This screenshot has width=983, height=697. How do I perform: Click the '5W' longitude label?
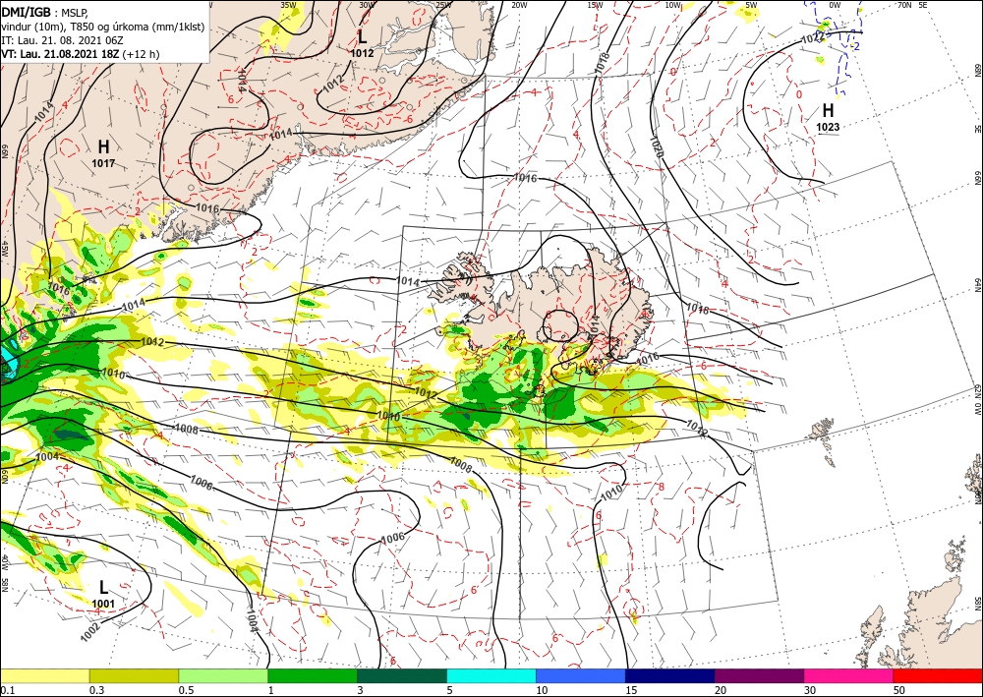751,5
